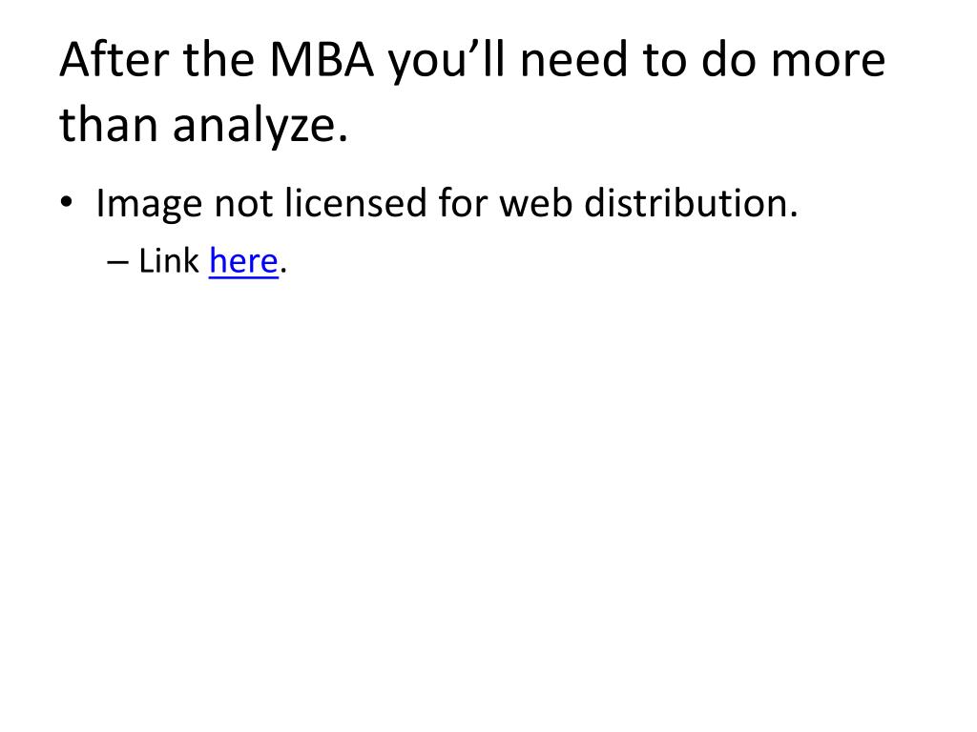The height and width of the screenshot is (732, 977).
Task: Click the word 'than' in the title
Action: (109, 123)
